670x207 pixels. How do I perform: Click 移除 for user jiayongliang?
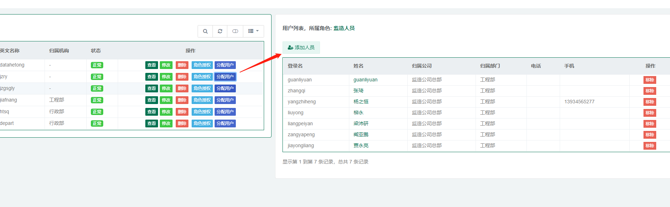point(649,146)
